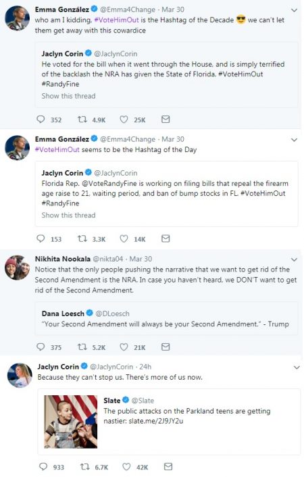Reply to Jaclyn Corin's tweet with 933 replies
The image size is (304, 477).
point(43,466)
